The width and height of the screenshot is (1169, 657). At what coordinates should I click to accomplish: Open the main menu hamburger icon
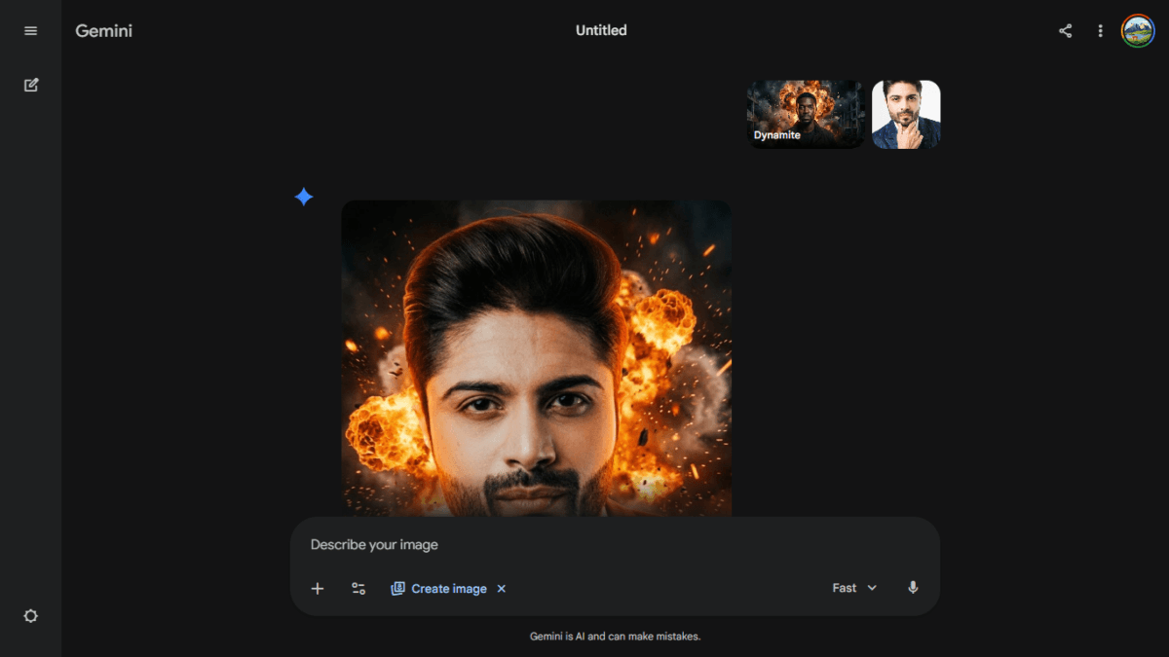click(30, 31)
